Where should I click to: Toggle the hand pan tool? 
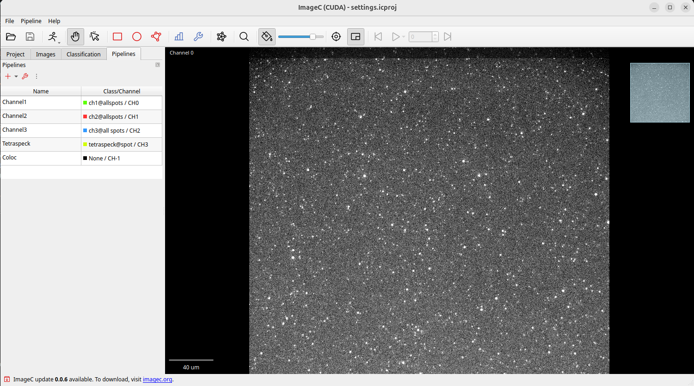click(x=75, y=37)
